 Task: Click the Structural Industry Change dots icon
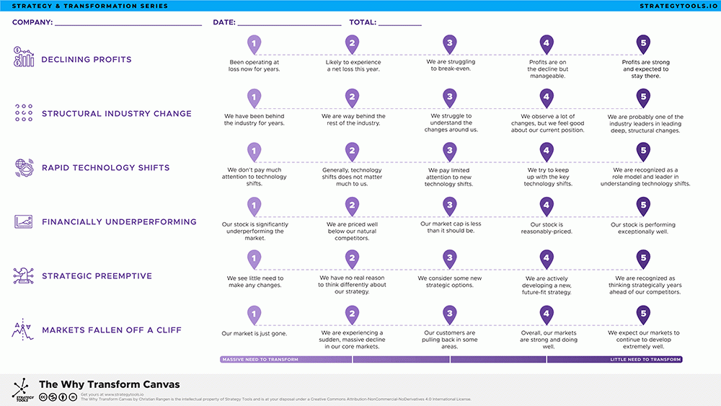click(x=24, y=112)
